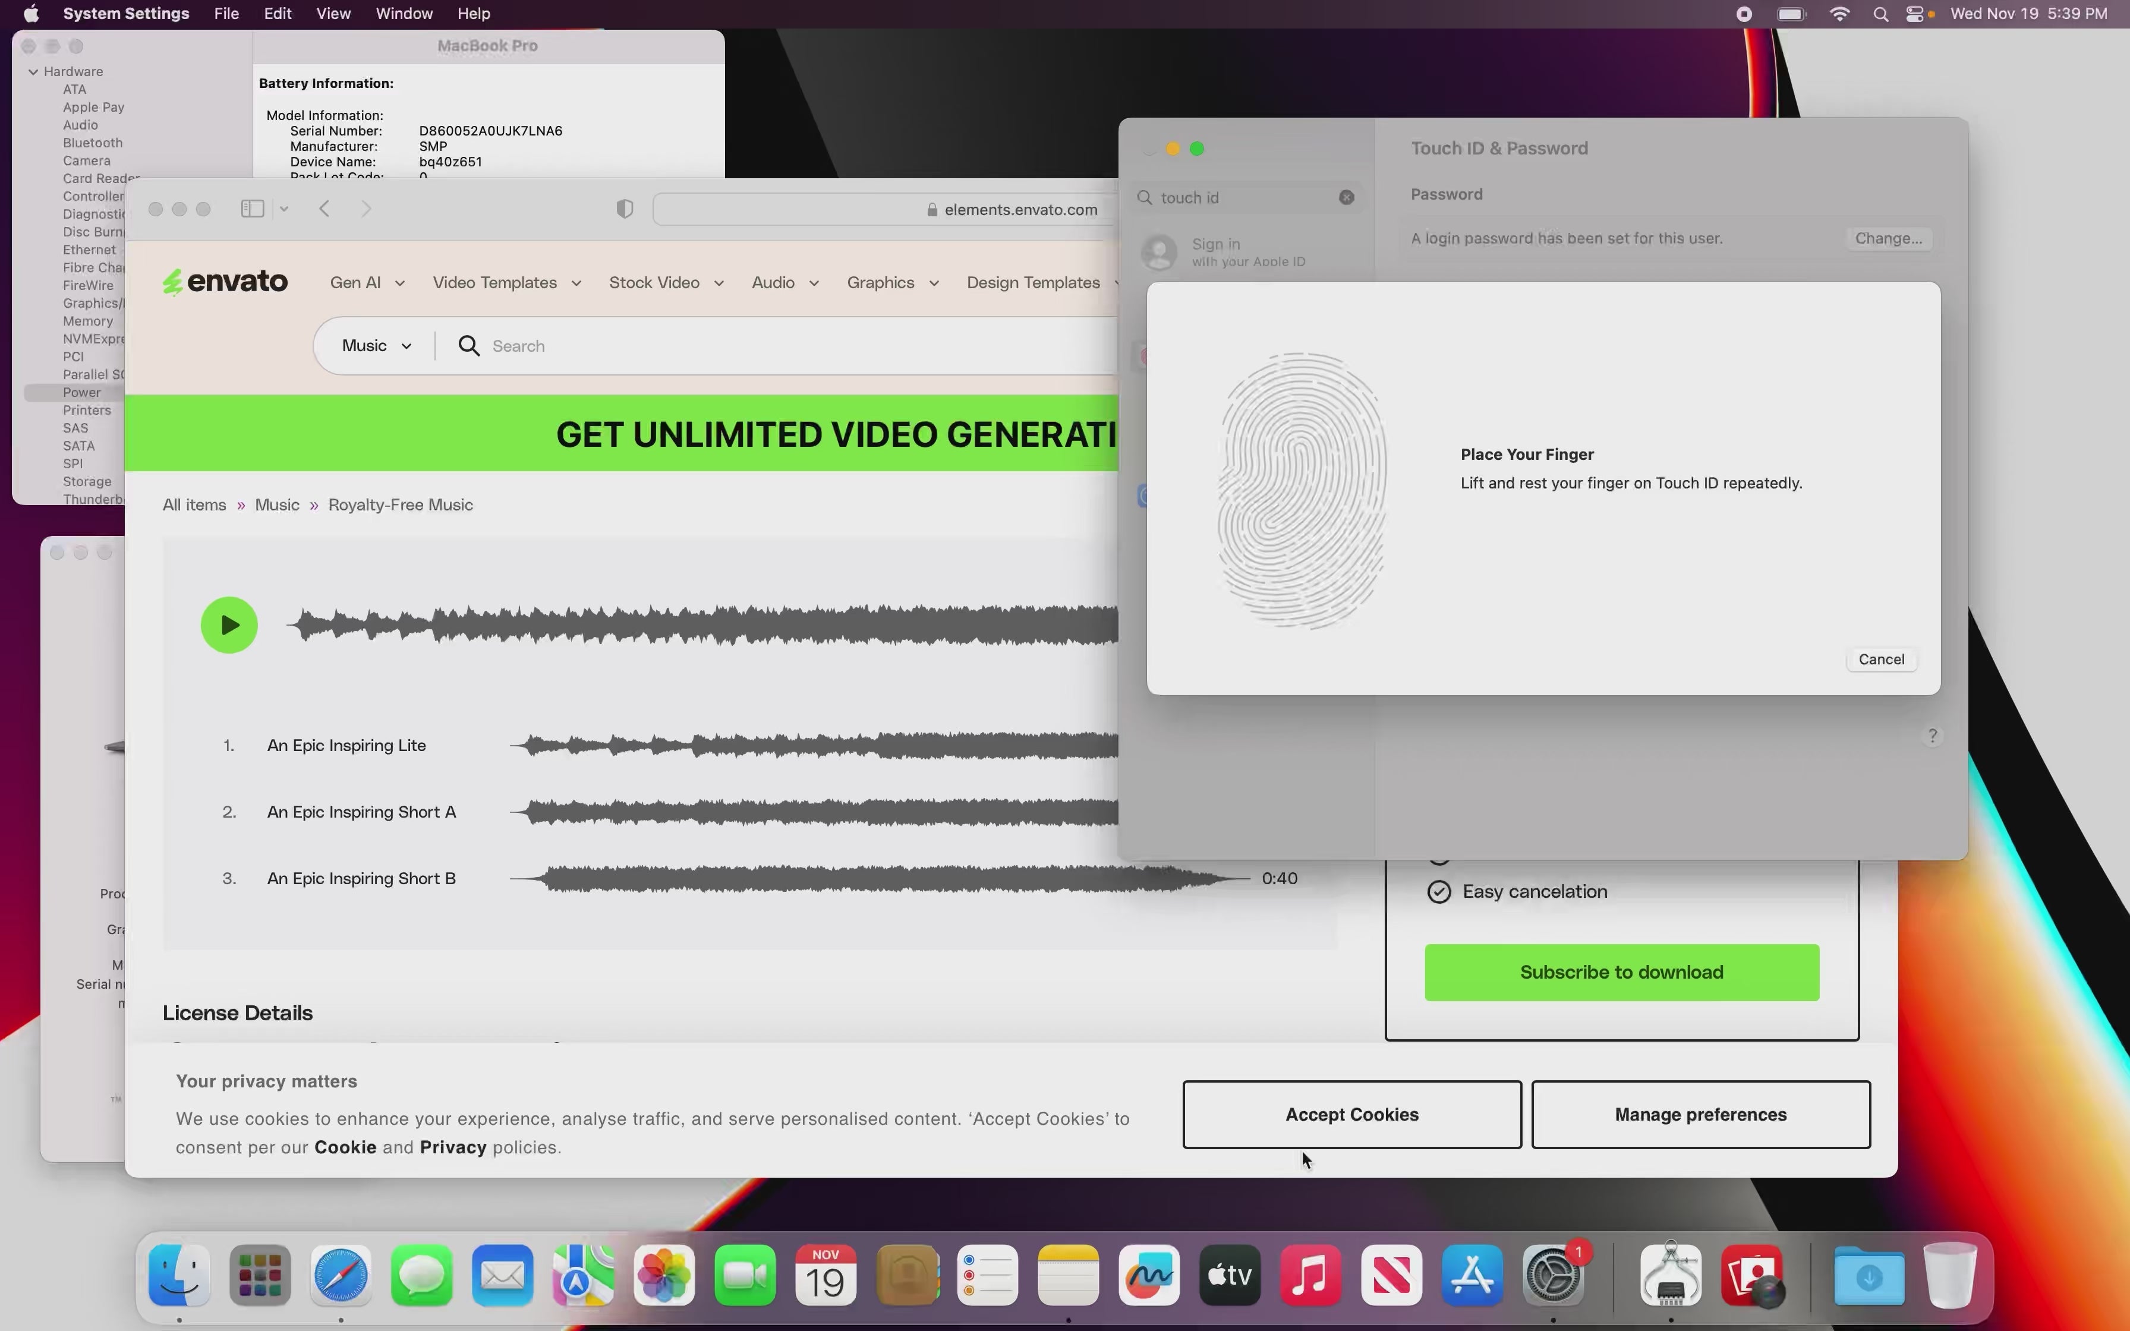Image resolution: width=2130 pixels, height=1331 pixels.
Task: Click Safari's sidebar toggle icon
Action: pyautogui.click(x=253, y=209)
